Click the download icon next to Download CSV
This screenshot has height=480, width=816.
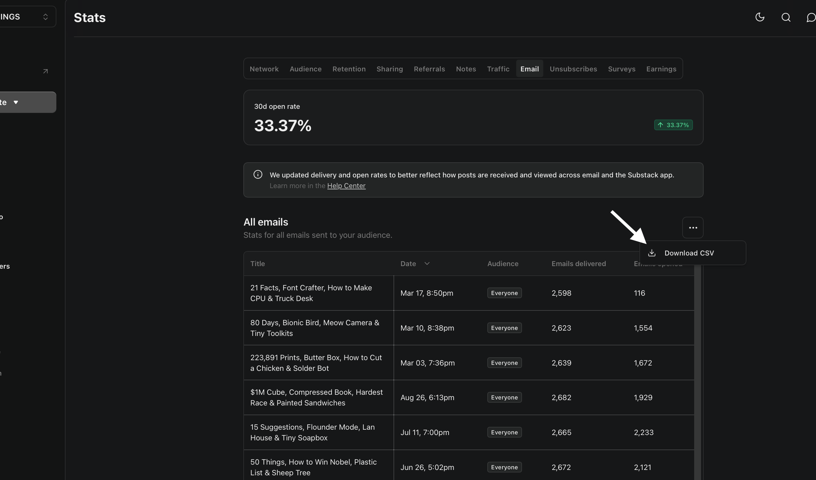click(x=652, y=253)
